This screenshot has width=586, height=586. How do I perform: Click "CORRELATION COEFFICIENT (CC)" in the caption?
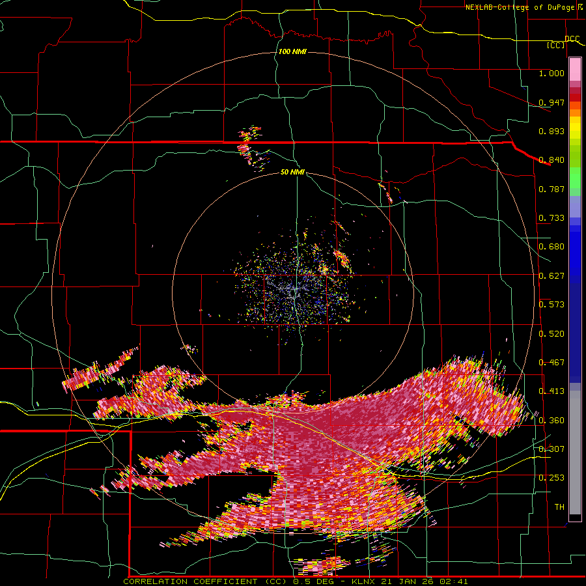pyautogui.click(x=205, y=581)
